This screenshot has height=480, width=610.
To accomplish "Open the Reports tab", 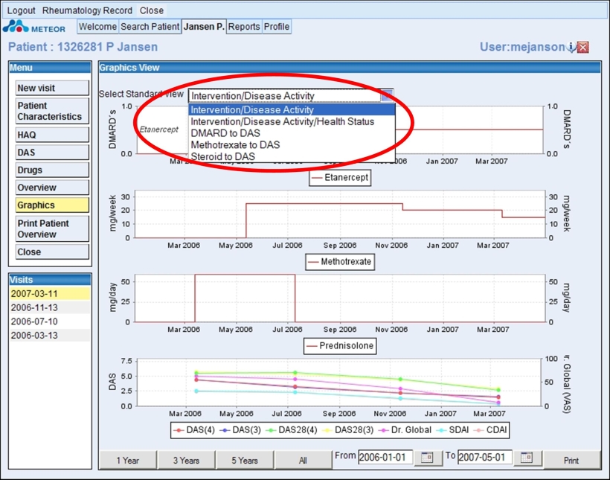I will click(244, 27).
